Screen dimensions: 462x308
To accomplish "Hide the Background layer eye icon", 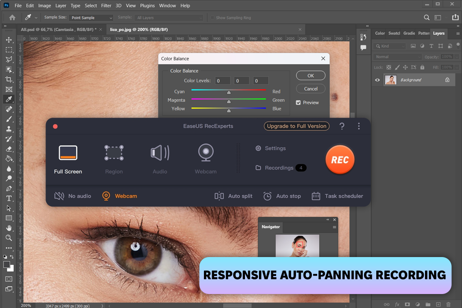I will click(378, 80).
